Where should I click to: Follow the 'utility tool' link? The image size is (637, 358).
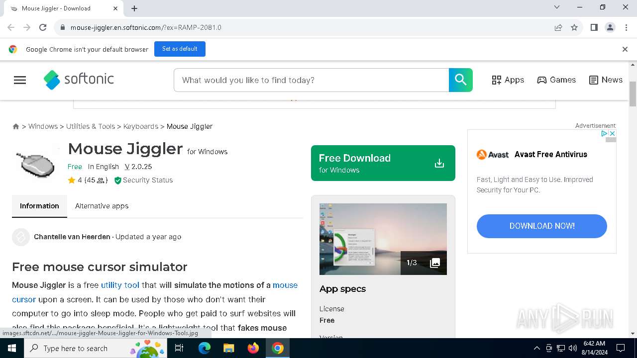120,285
